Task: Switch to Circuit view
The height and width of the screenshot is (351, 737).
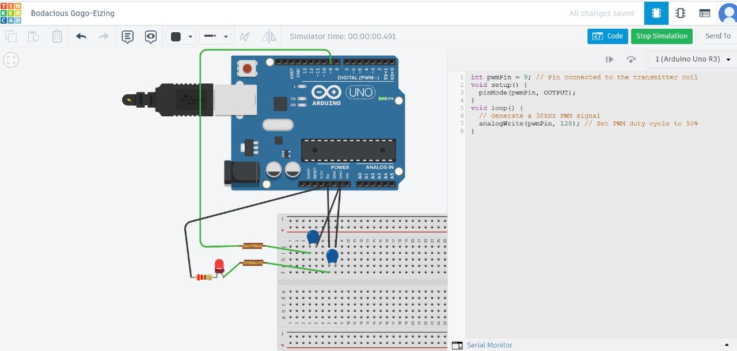Action: click(x=656, y=13)
